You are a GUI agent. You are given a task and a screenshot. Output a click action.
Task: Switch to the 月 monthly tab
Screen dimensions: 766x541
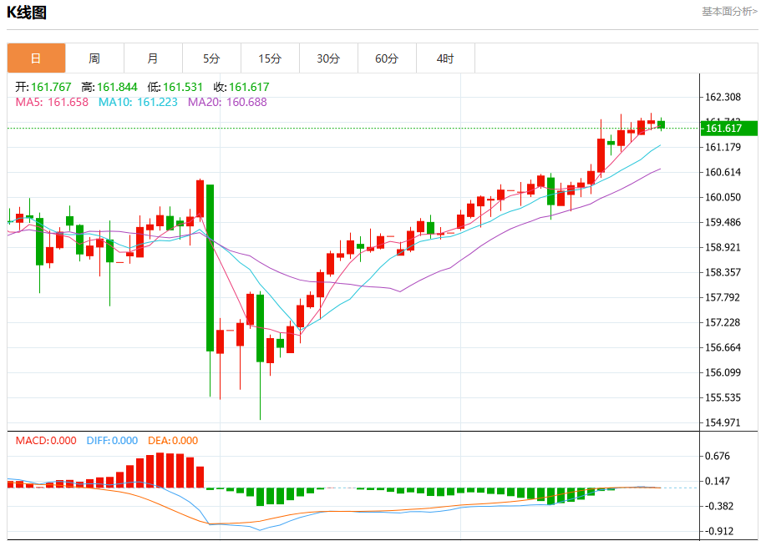coord(154,58)
